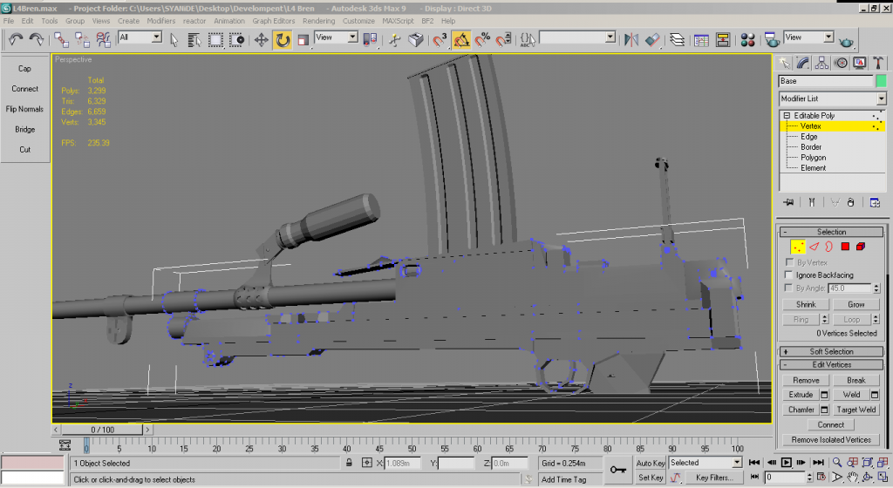Open the Hierarchy command panel tab
The height and width of the screenshot is (488, 893).
pyautogui.click(x=822, y=63)
